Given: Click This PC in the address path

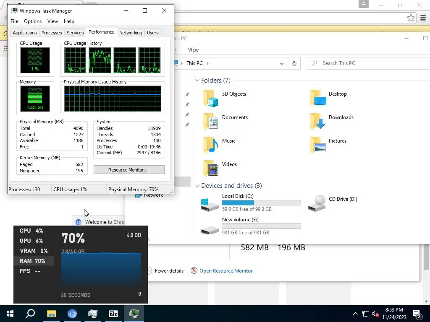Looking at the screenshot, I should 194,63.
